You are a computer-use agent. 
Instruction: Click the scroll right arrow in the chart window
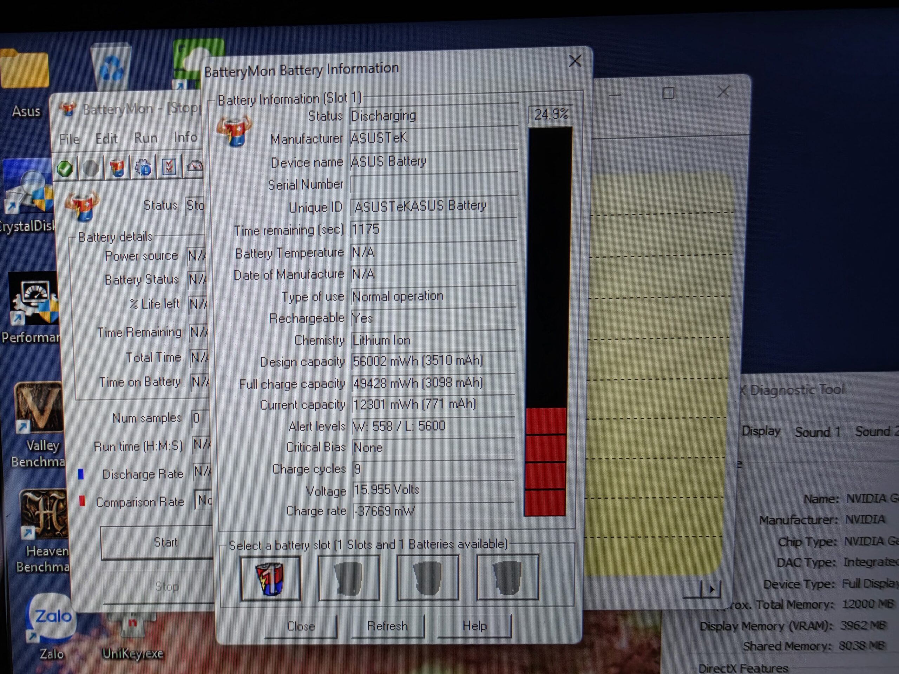pos(711,589)
